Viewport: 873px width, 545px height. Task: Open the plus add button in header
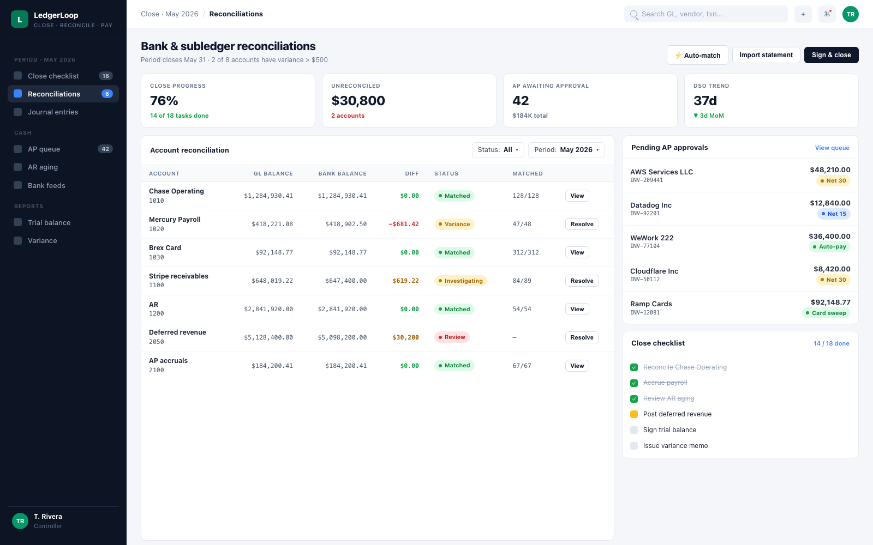[x=803, y=14]
